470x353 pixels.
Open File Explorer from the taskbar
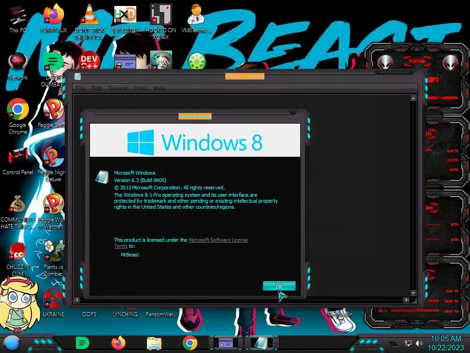[154, 343]
